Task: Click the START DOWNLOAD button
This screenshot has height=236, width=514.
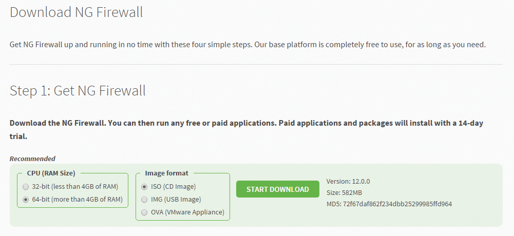Action: [278, 189]
